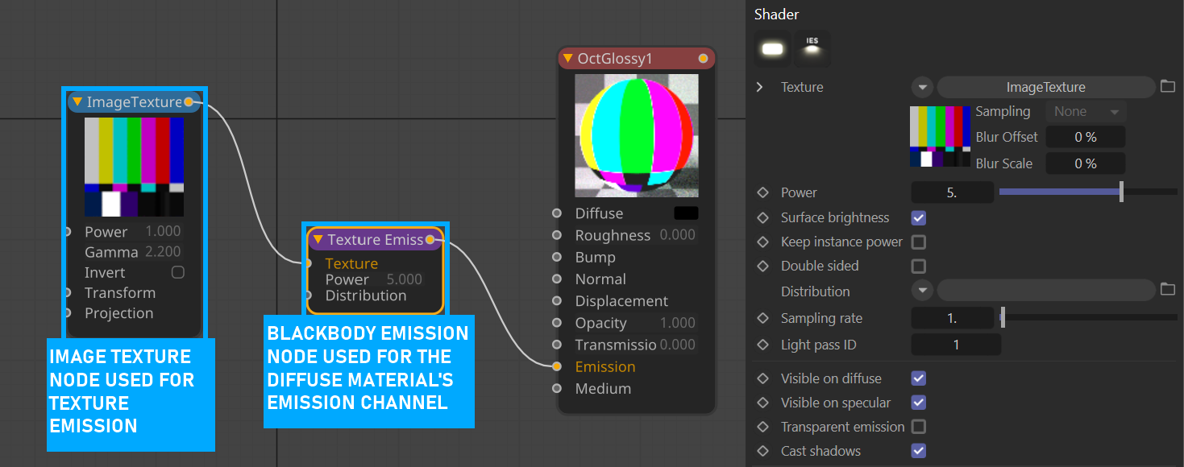The height and width of the screenshot is (467, 1184).
Task: Select the area light emission icon
Action: (x=772, y=49)
